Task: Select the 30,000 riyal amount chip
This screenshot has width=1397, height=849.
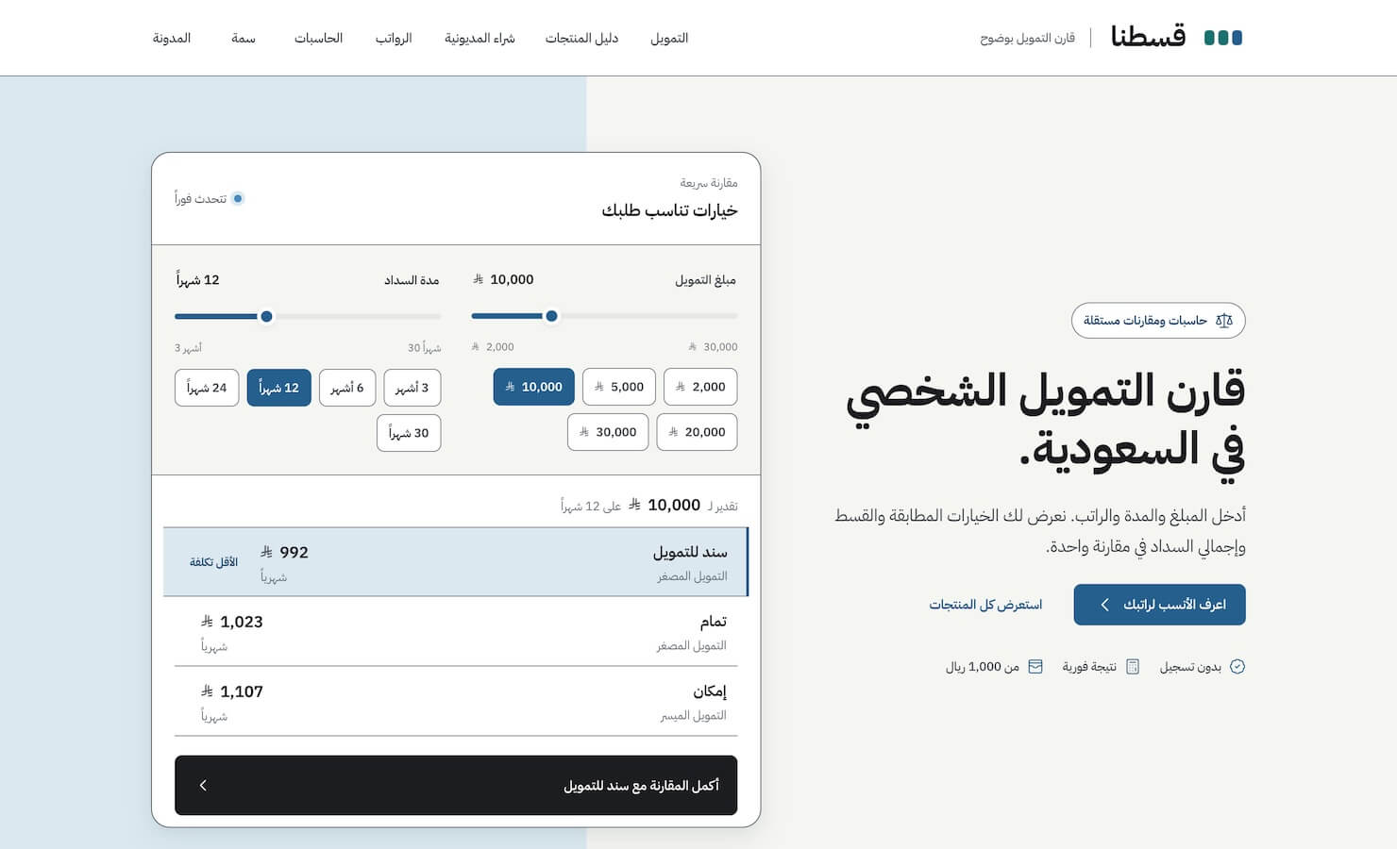Action: 608,432
